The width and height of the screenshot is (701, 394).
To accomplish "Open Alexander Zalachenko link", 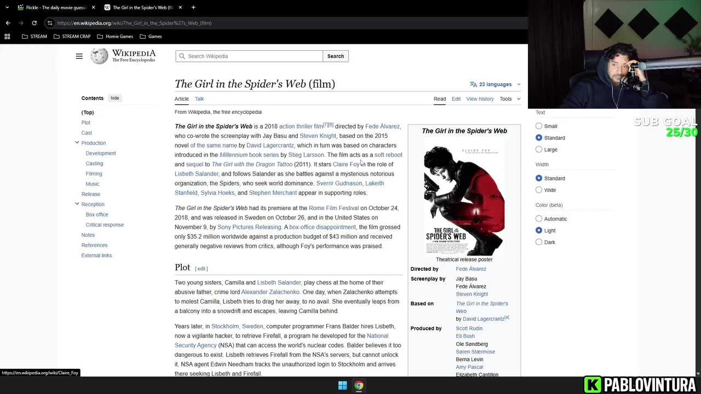I will pyautogui.click(x=271, y=292).
